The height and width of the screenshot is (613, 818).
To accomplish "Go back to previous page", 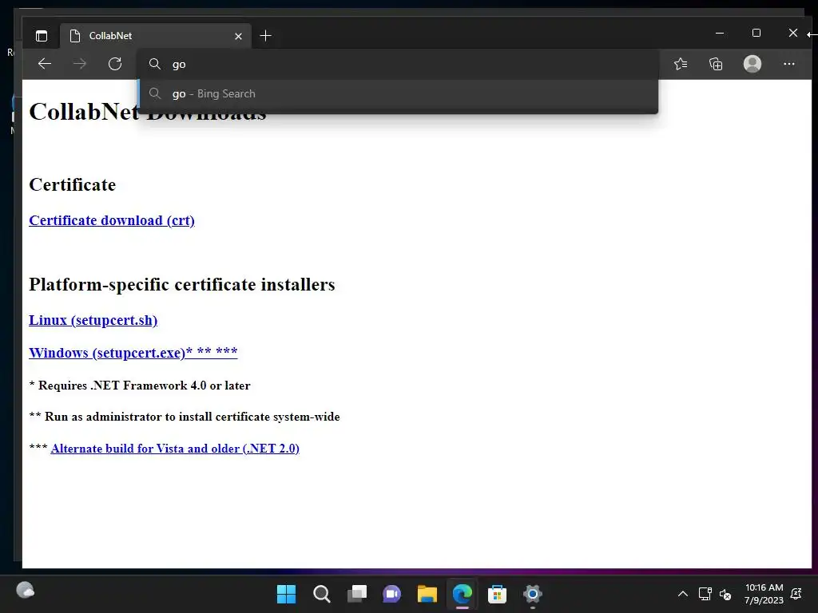I will (x=45, y=64).
